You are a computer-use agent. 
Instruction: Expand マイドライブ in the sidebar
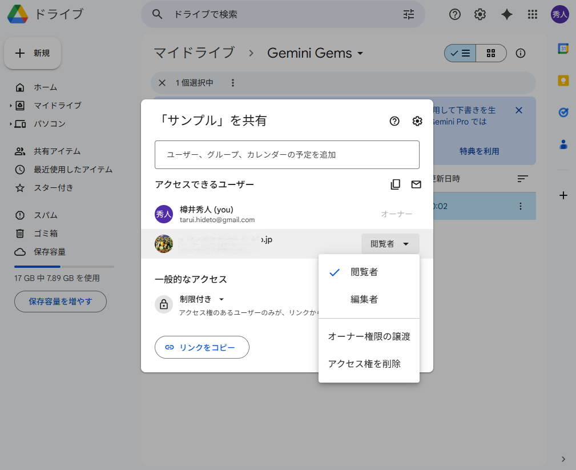pyautogui.click(x=11, y=105)
